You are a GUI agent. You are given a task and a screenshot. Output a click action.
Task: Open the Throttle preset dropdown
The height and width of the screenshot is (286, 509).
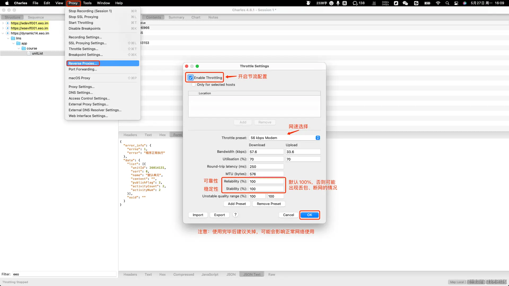(x=285, y=138)
